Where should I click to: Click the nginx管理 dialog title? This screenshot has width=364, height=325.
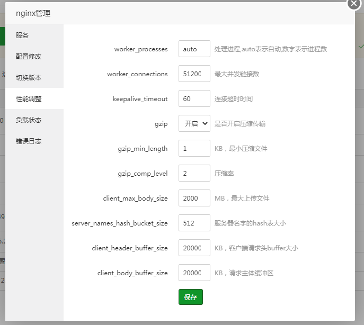pos(33,13)
